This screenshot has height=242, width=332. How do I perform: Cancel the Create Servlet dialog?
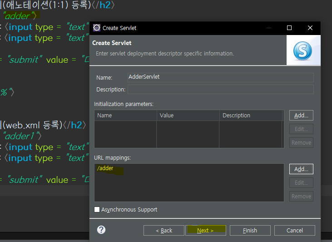click(x=294, y=230)
